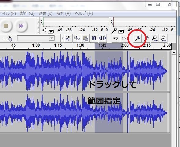
Task: Click the vertical scrollbar up arrow
Action: pos(174,52)
